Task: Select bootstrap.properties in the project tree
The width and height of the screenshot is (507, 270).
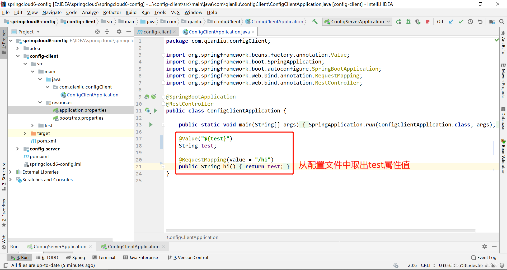Action: (81, 118)
